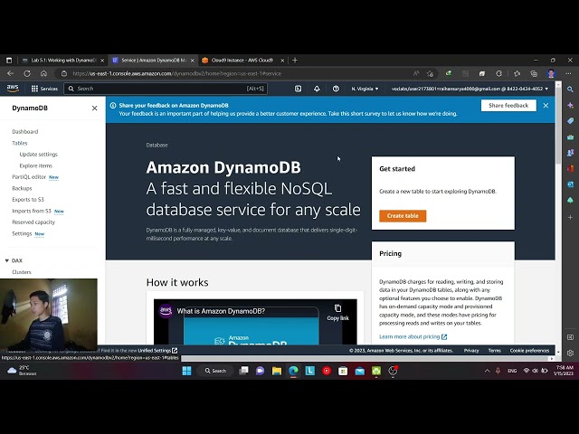Open the tab actions menu icon

(9, 61)
